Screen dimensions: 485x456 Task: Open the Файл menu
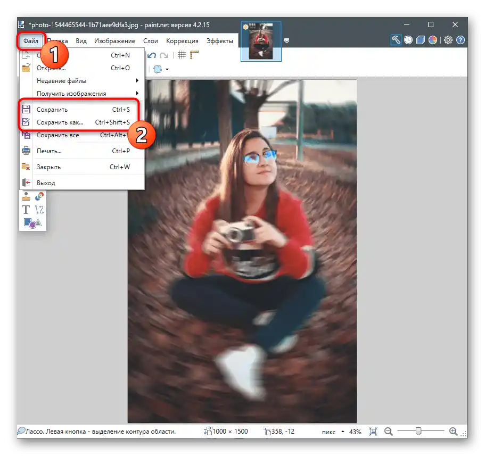31,41
